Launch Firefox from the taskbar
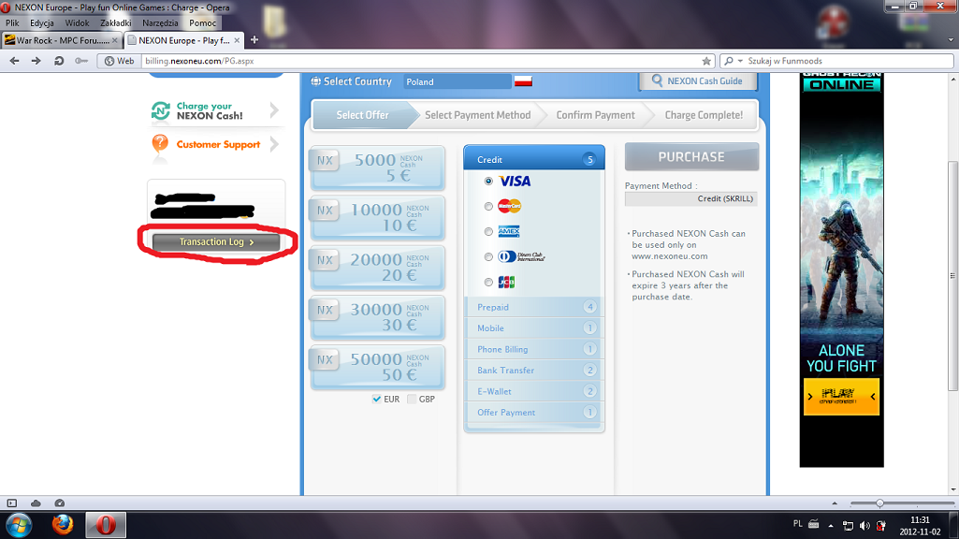 coord(63,525)
